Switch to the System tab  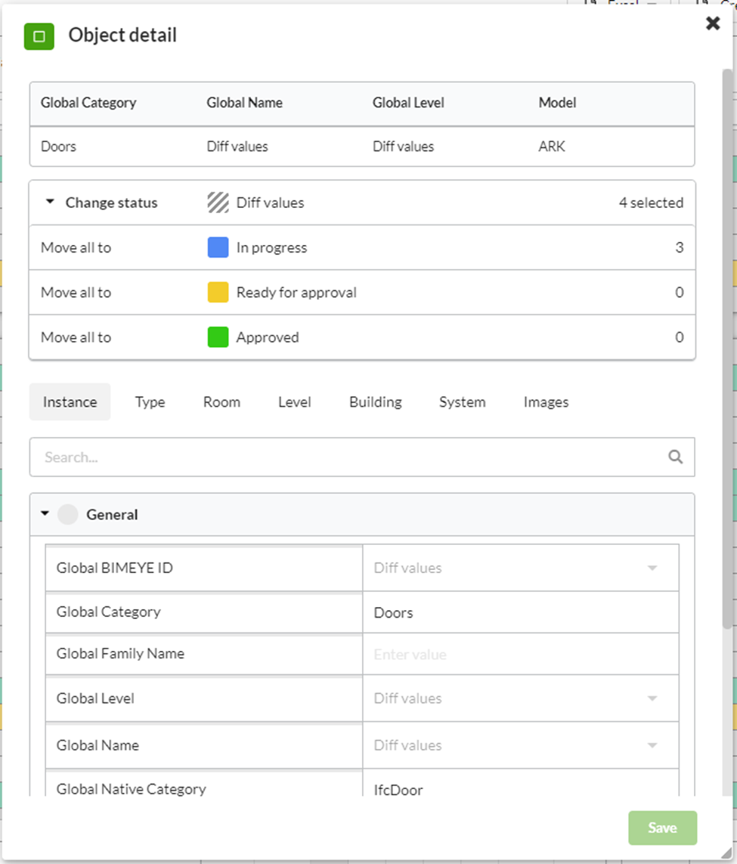pos(463,401)
